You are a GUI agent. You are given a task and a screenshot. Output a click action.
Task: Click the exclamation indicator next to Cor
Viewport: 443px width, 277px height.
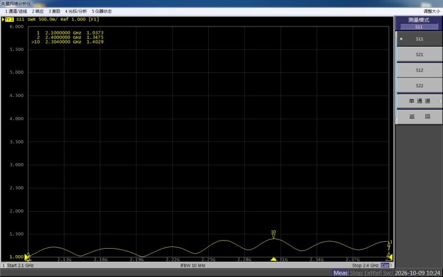pyautogui.click(x=391, y=265)
